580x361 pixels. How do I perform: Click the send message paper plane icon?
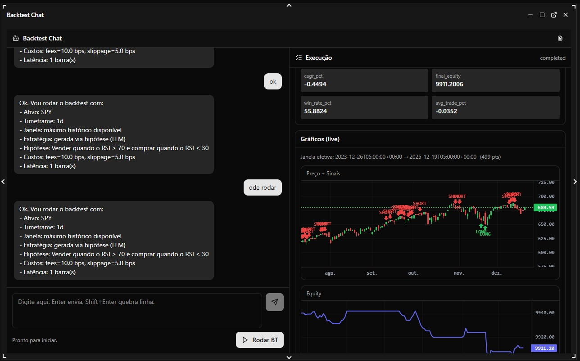pyautogui.click(x=275, y=302)
